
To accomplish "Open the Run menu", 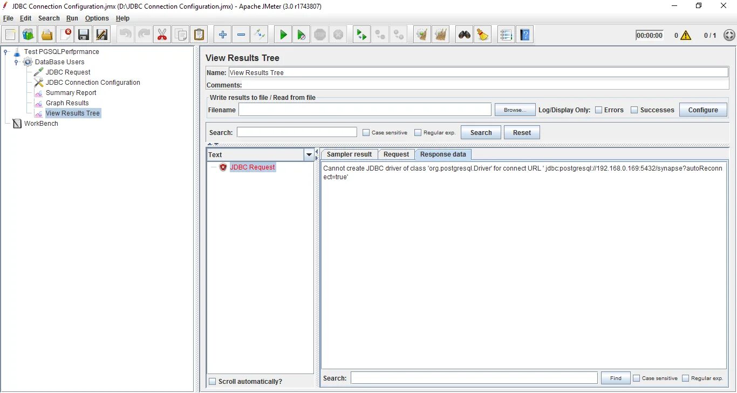I will 72,18.
